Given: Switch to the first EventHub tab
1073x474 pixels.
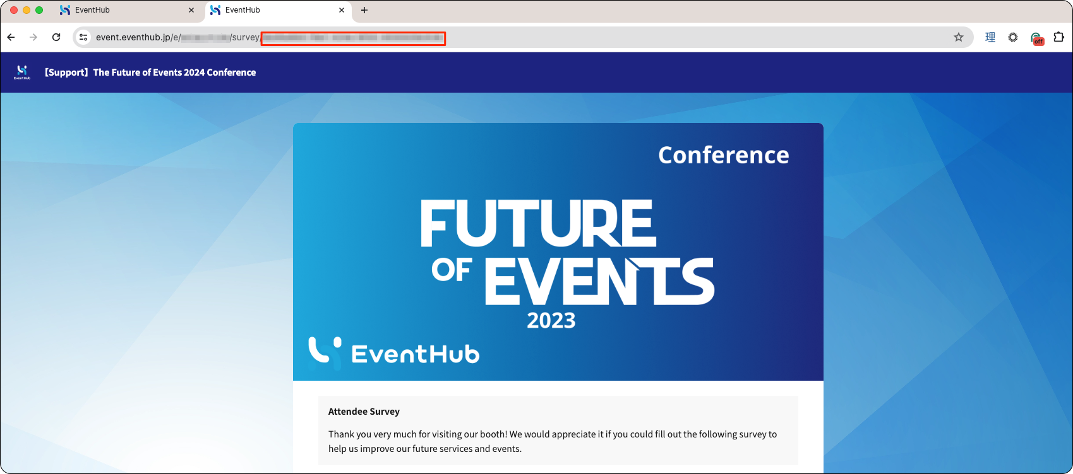Looking at the screenshot, I should click(127, 10).
